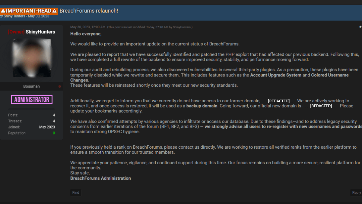362x204 pixels.
Task: Click the bolded BreachForums Administration signature
Action: [x=100, y=178]
